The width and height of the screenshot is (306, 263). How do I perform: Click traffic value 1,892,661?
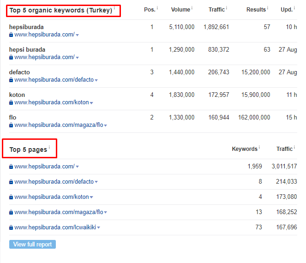(x=216, y=27)
